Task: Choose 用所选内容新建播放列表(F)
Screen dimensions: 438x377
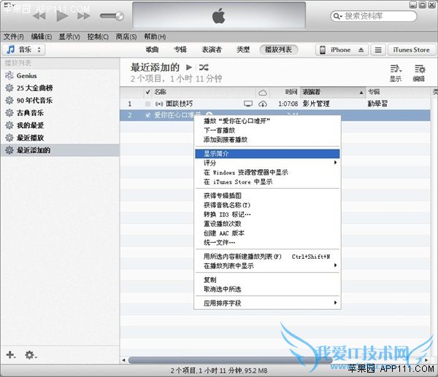Action: pyautogui.click(x=267, y=257)
